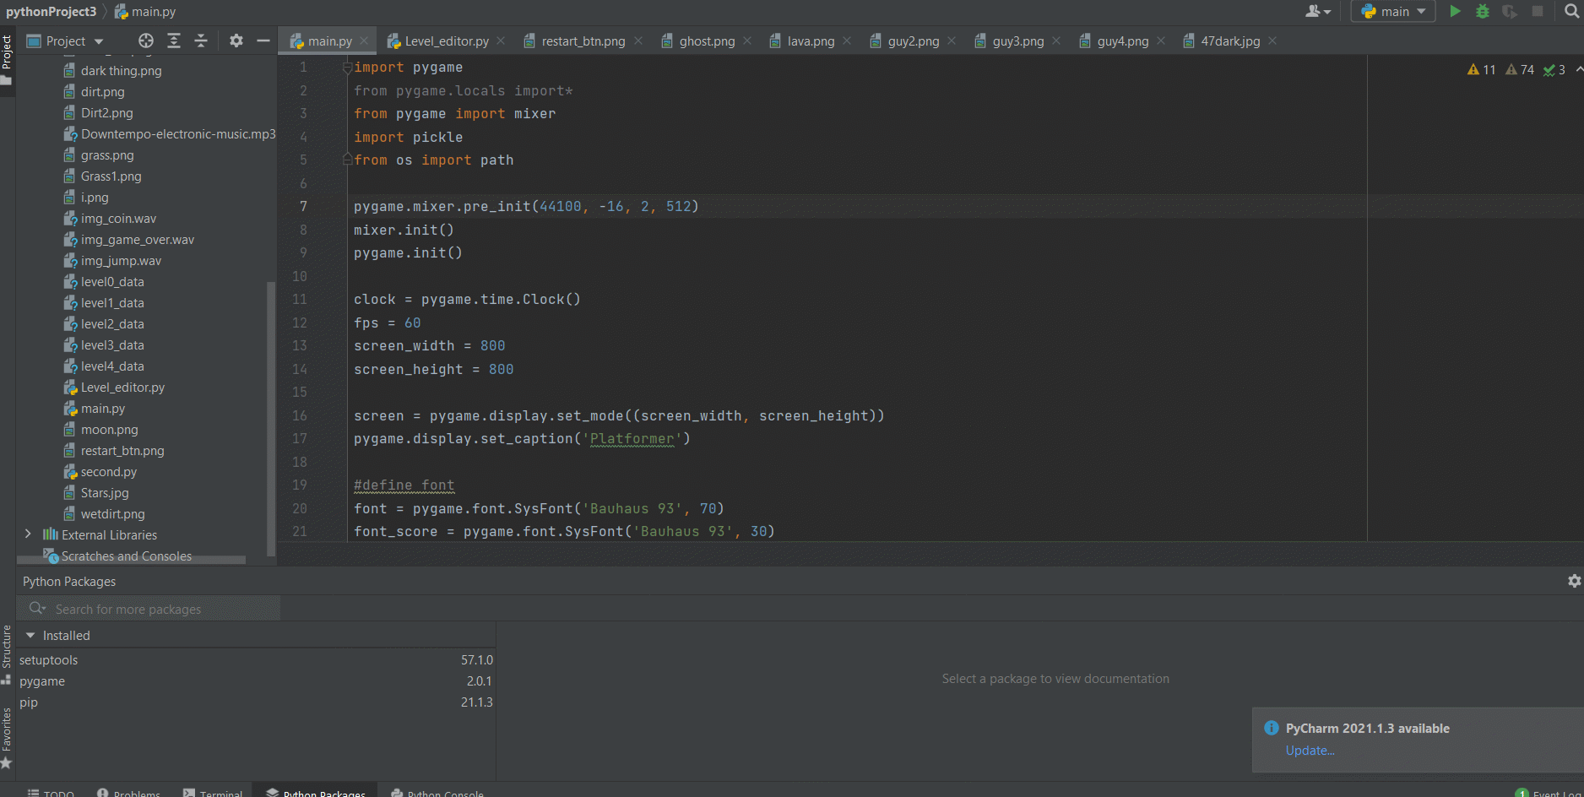The image size is (1584, 797).
Task: Open the Event Log button
Action: 1549,793
